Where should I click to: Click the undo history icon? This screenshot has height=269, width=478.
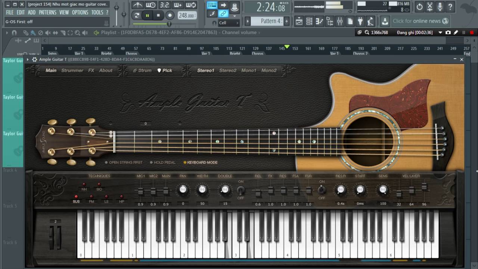tap(420, 6)
